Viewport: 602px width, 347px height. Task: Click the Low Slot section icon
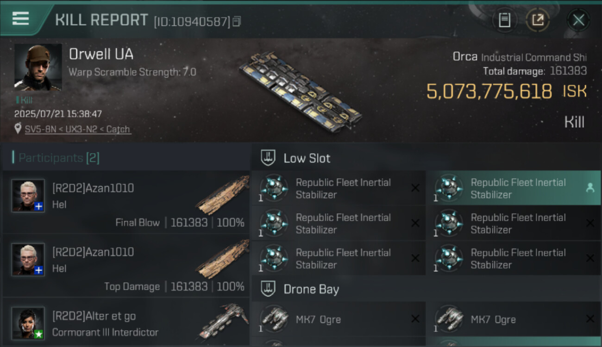click(268, 158)
